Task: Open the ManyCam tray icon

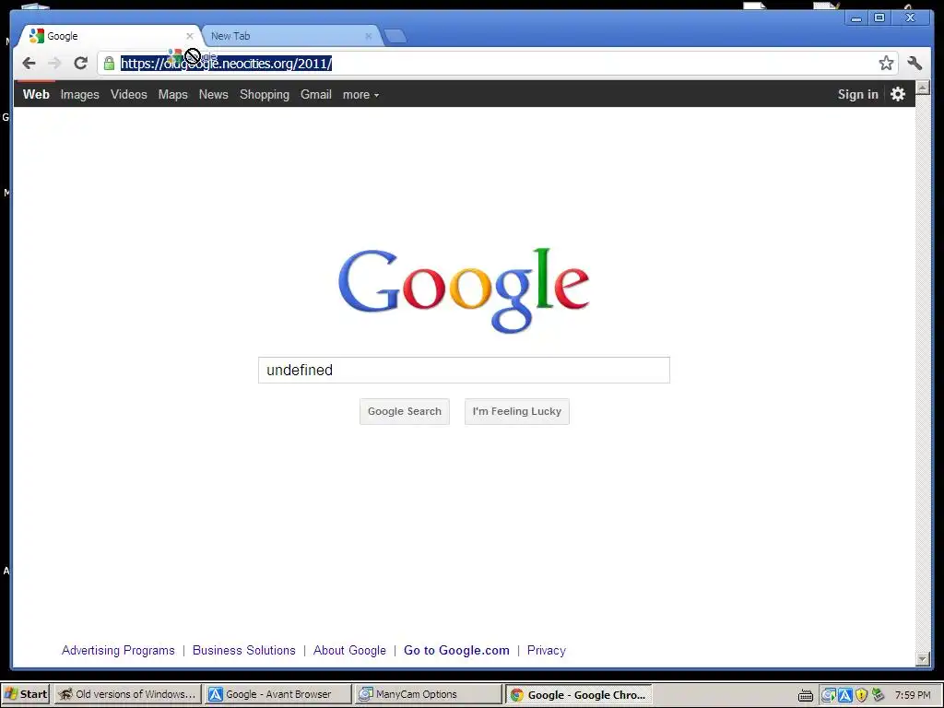Action: (829, 695)
